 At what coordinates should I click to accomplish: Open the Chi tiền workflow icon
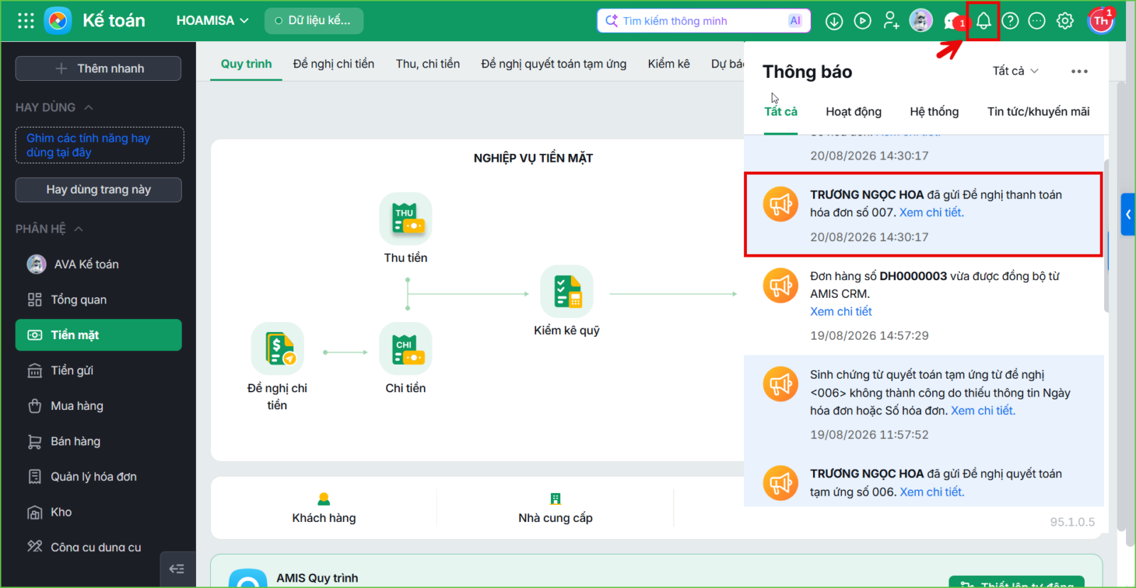coord(405,348)
